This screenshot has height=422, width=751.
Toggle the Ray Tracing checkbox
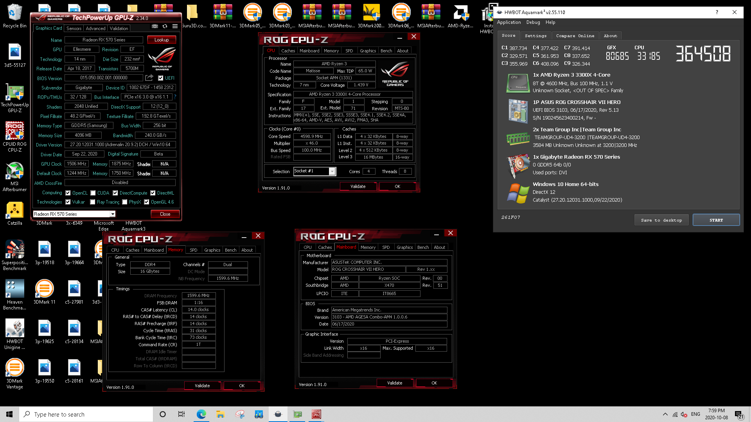coord(93,202)
